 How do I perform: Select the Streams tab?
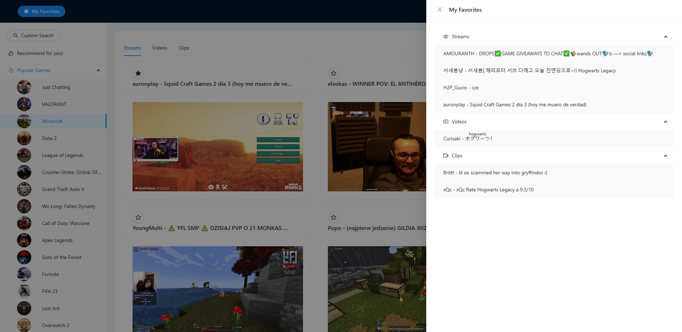pos(132,48)
